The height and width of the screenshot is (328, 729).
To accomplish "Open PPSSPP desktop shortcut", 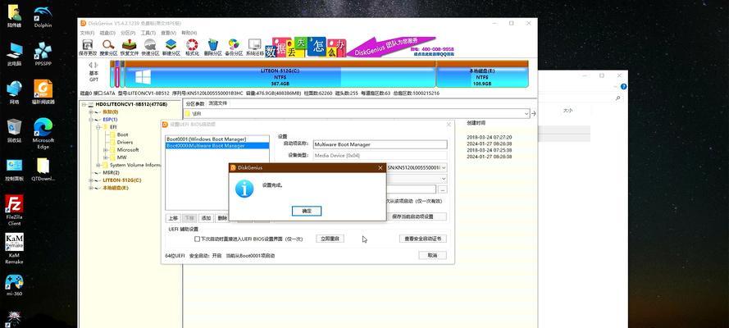I will tap(43, 54).
